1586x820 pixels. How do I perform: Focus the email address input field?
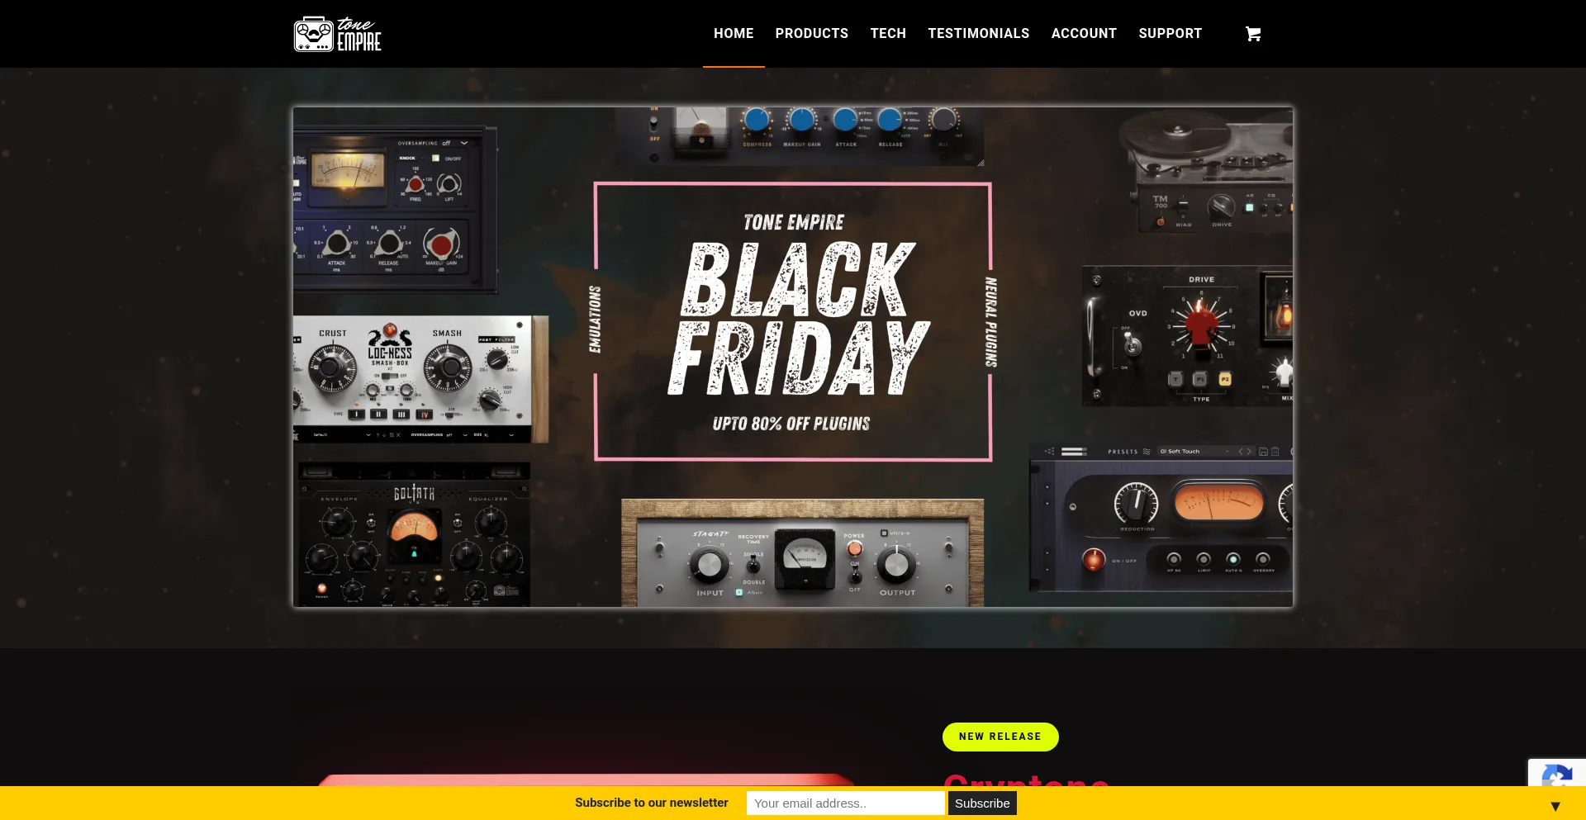(845, 803)
